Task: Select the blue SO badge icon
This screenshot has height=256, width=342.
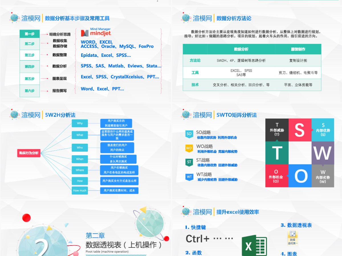Action: pyautogui.click(x=189, y=134)
